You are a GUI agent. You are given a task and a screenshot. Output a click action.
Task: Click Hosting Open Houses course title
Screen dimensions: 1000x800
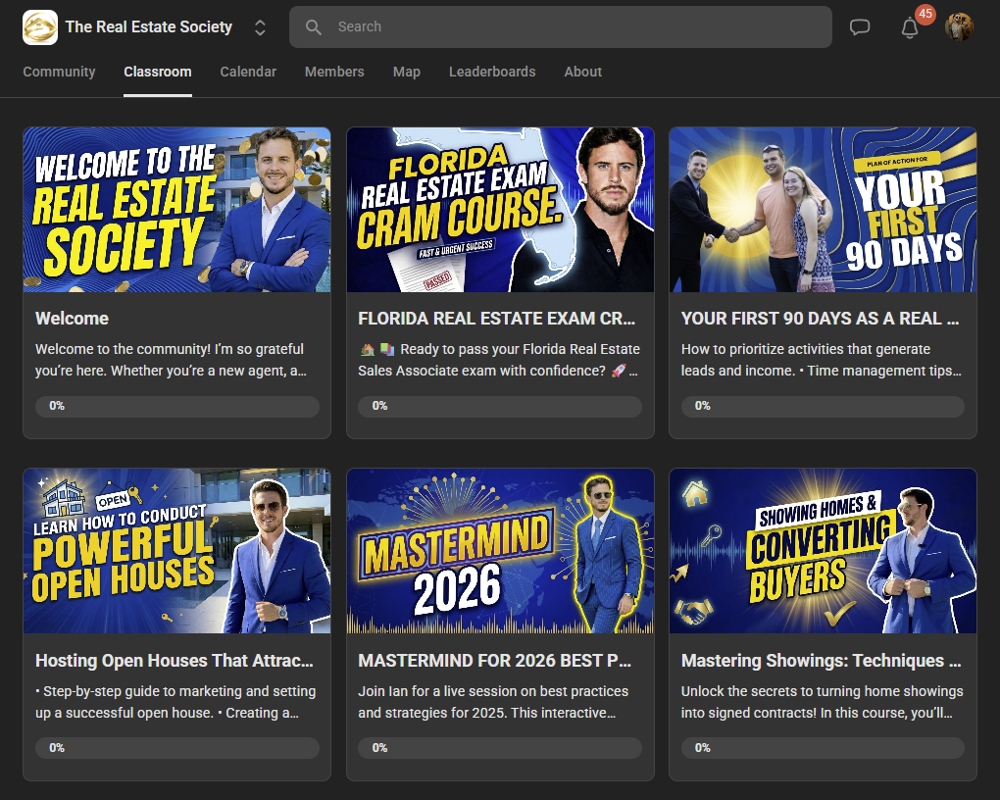(x=175, y=660)
